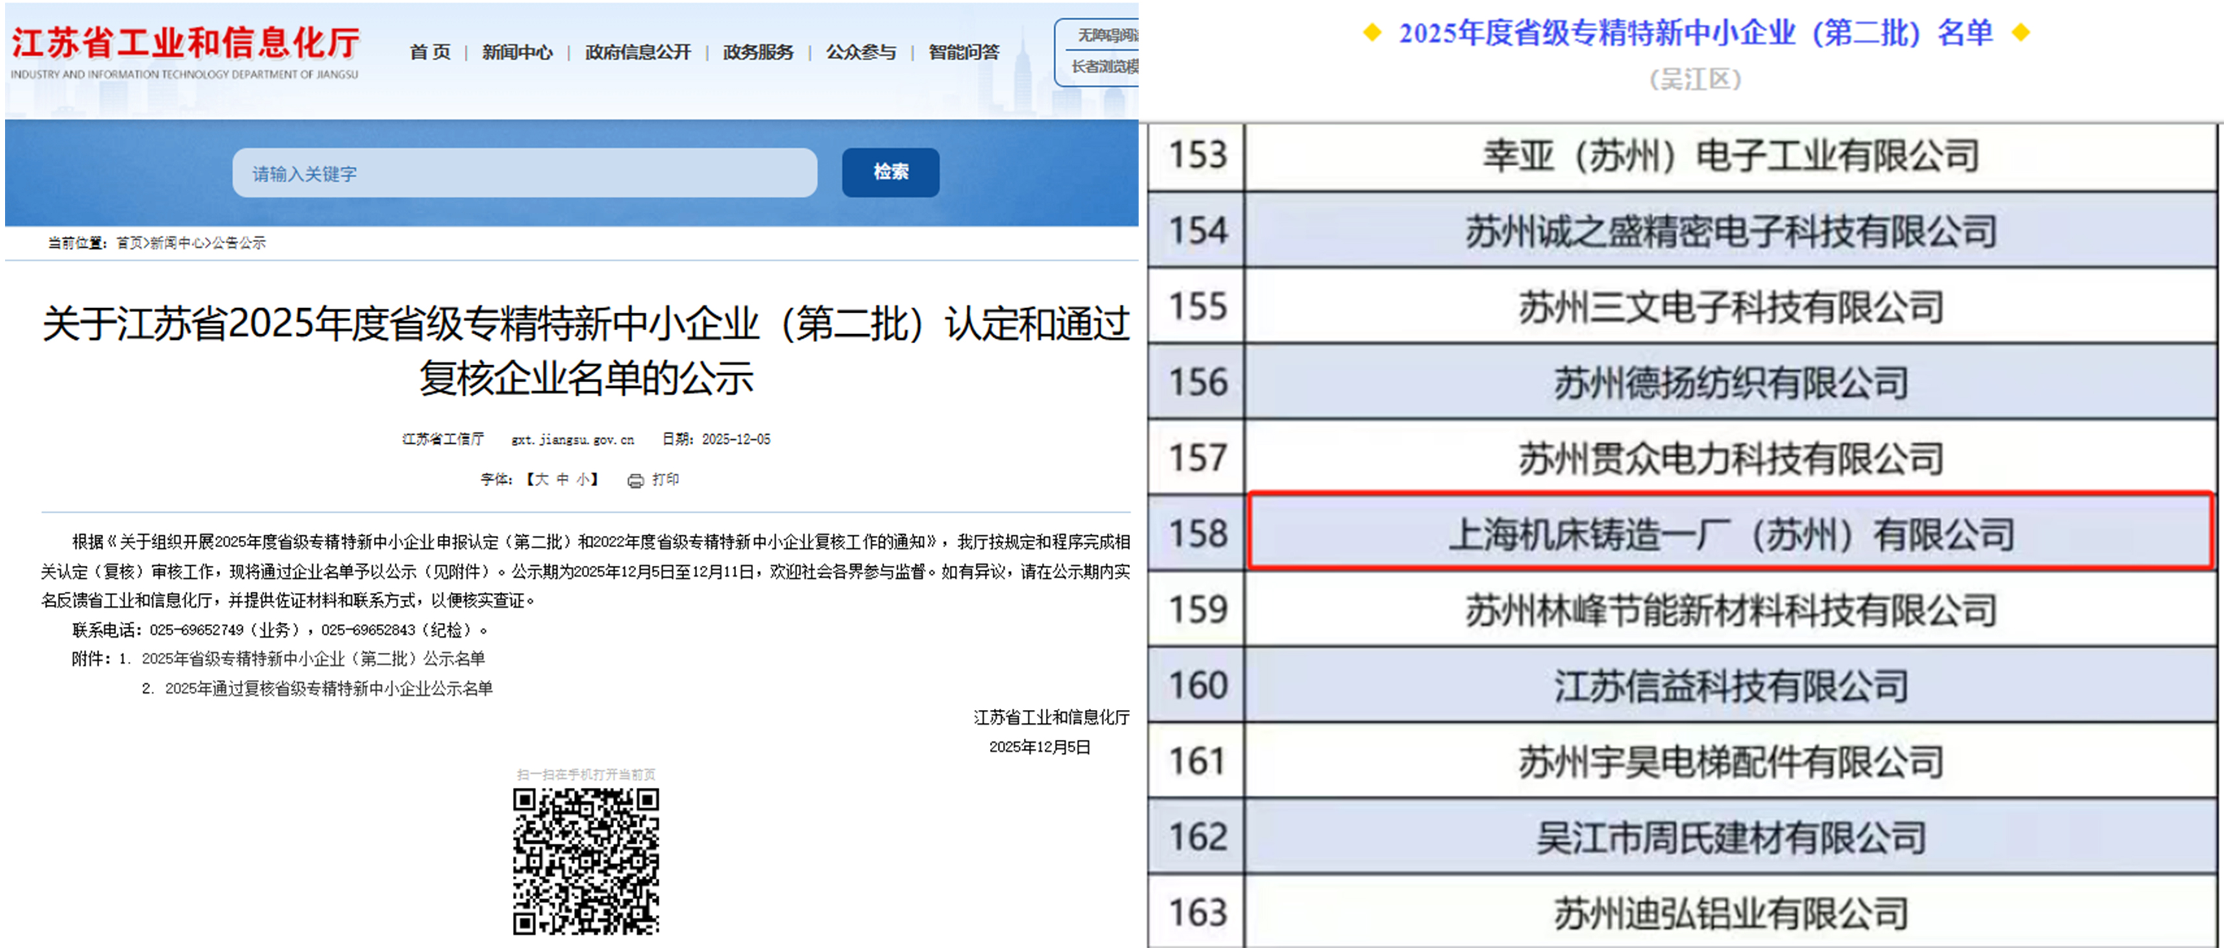Set font size to 小
Image resolution: width=2224 pixels, height=948 pixels.
click(x=583, y=480)
